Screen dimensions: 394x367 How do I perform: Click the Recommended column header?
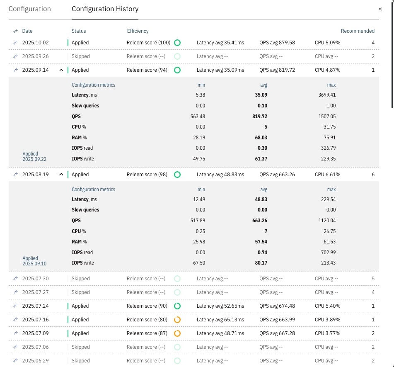click(358, 31)
